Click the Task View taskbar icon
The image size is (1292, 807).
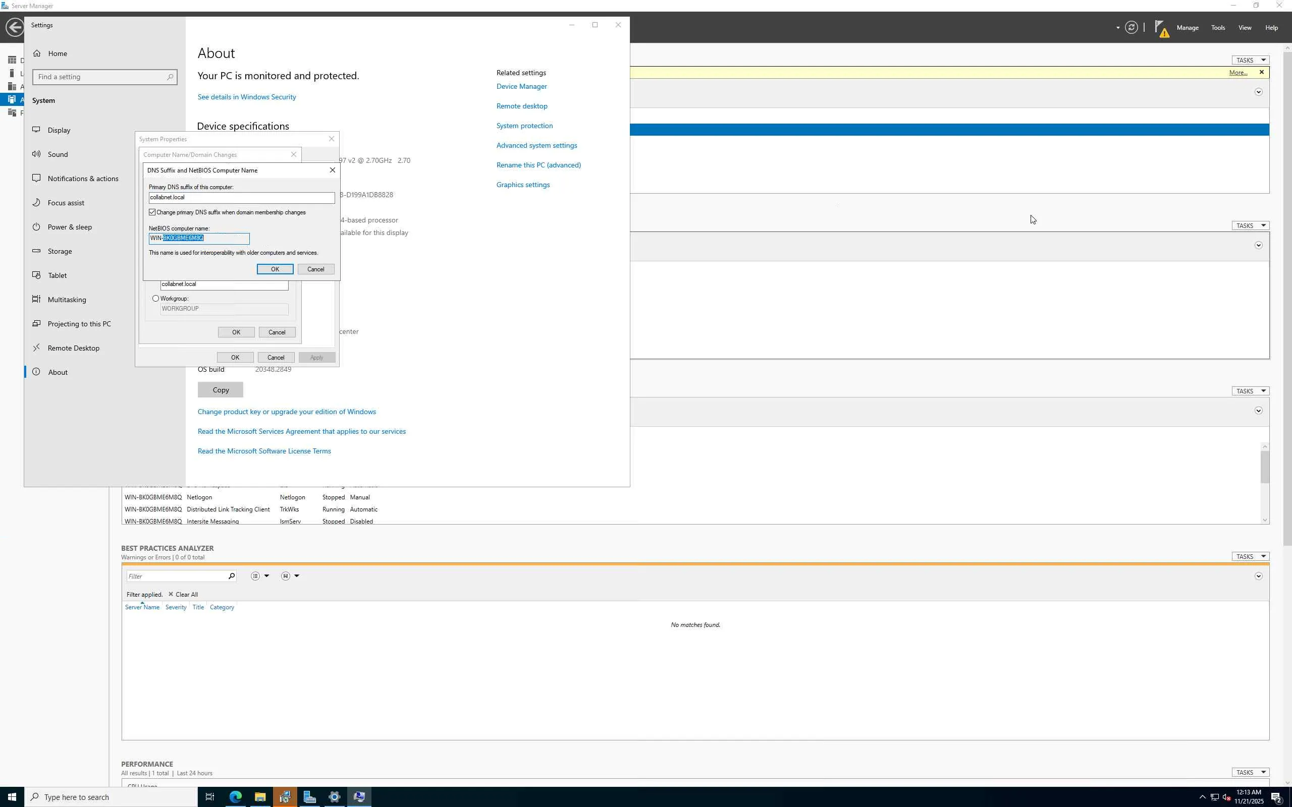click(210, 797)
